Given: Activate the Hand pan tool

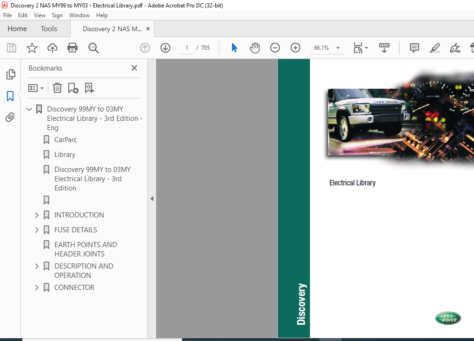Looking at the screenshot, I should 255,48.
